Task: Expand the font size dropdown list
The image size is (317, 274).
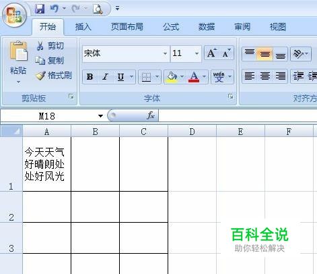Action: click(x=197, y=53)
